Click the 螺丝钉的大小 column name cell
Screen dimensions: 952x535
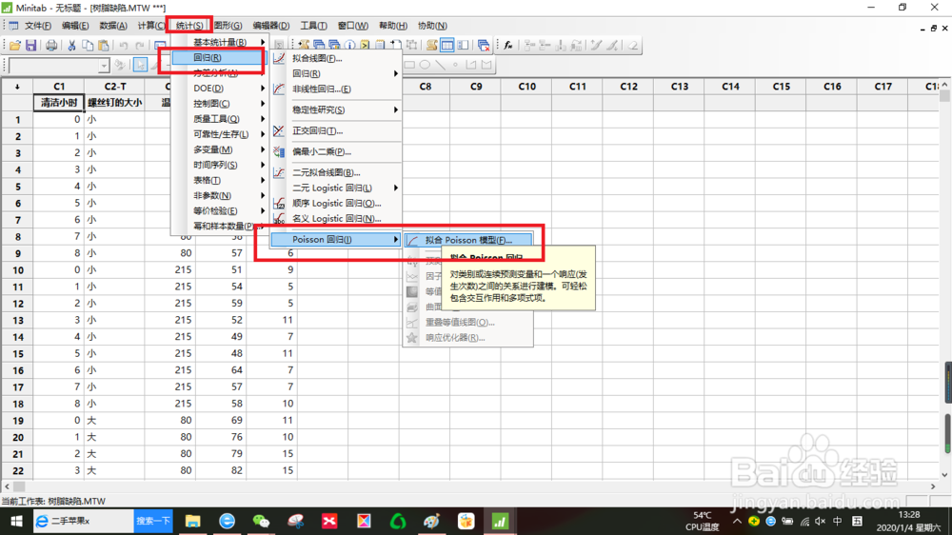pos(115,103)
